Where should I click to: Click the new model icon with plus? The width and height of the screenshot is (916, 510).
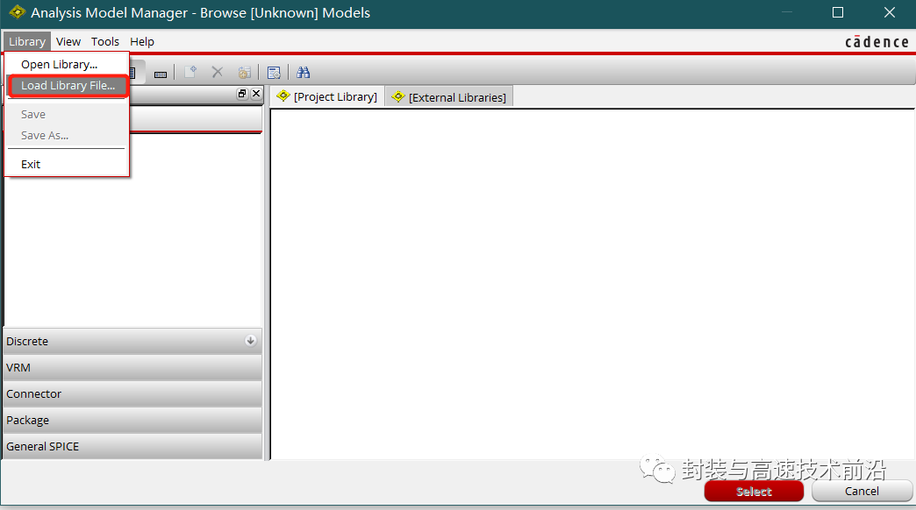pyautogui.click(x=190, y=73)
